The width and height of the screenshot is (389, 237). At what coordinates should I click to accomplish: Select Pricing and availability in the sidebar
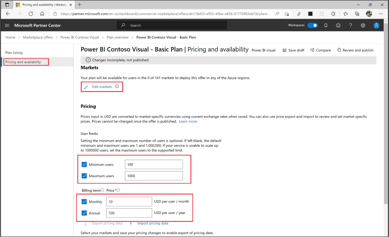[23, 62]
